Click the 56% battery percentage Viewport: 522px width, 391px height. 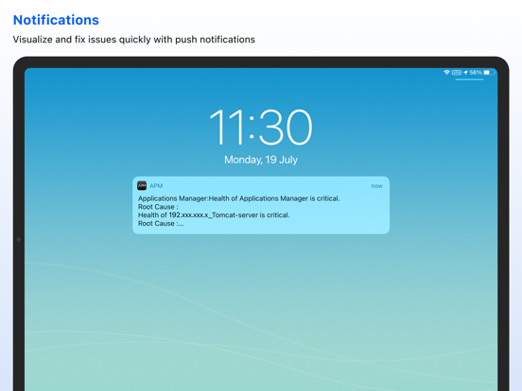pos(476,73)
